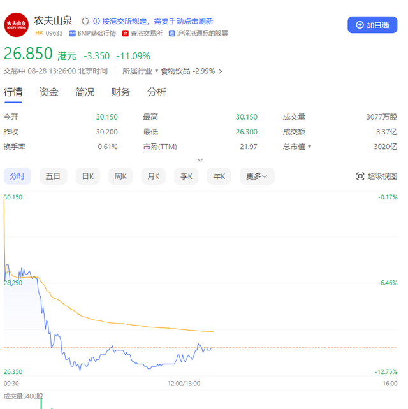
Task: Click the change percent -11.09%
Action: (133, 56)
